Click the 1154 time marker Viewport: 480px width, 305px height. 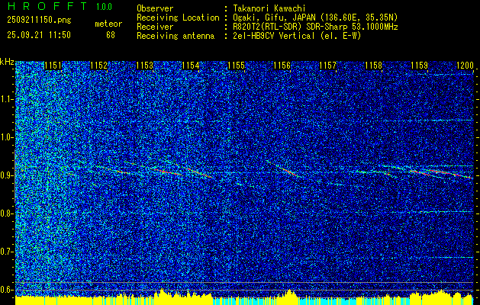190,66
